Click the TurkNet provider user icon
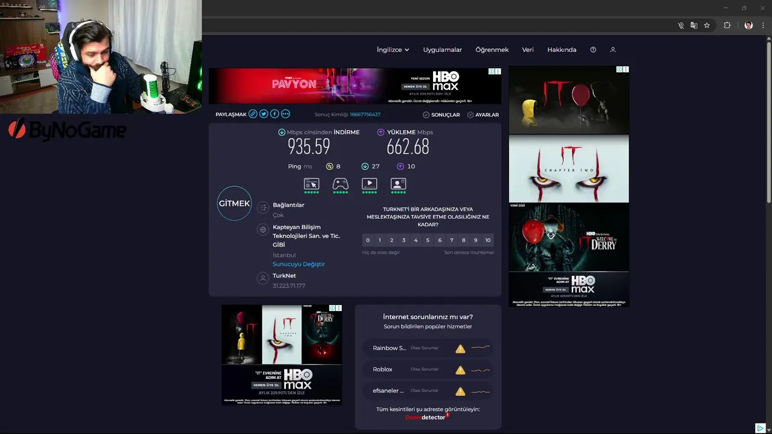 coord(262,278)
